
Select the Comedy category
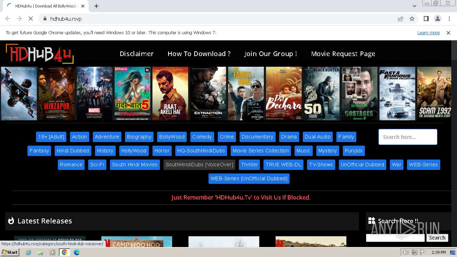(202, 137)
